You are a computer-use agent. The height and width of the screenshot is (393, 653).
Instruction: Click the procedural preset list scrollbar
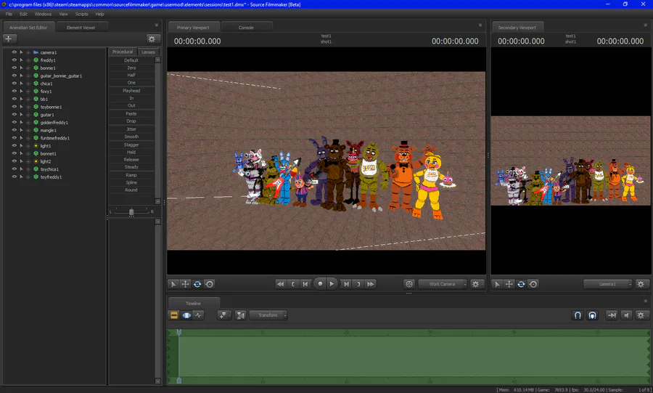pos(158,131)
